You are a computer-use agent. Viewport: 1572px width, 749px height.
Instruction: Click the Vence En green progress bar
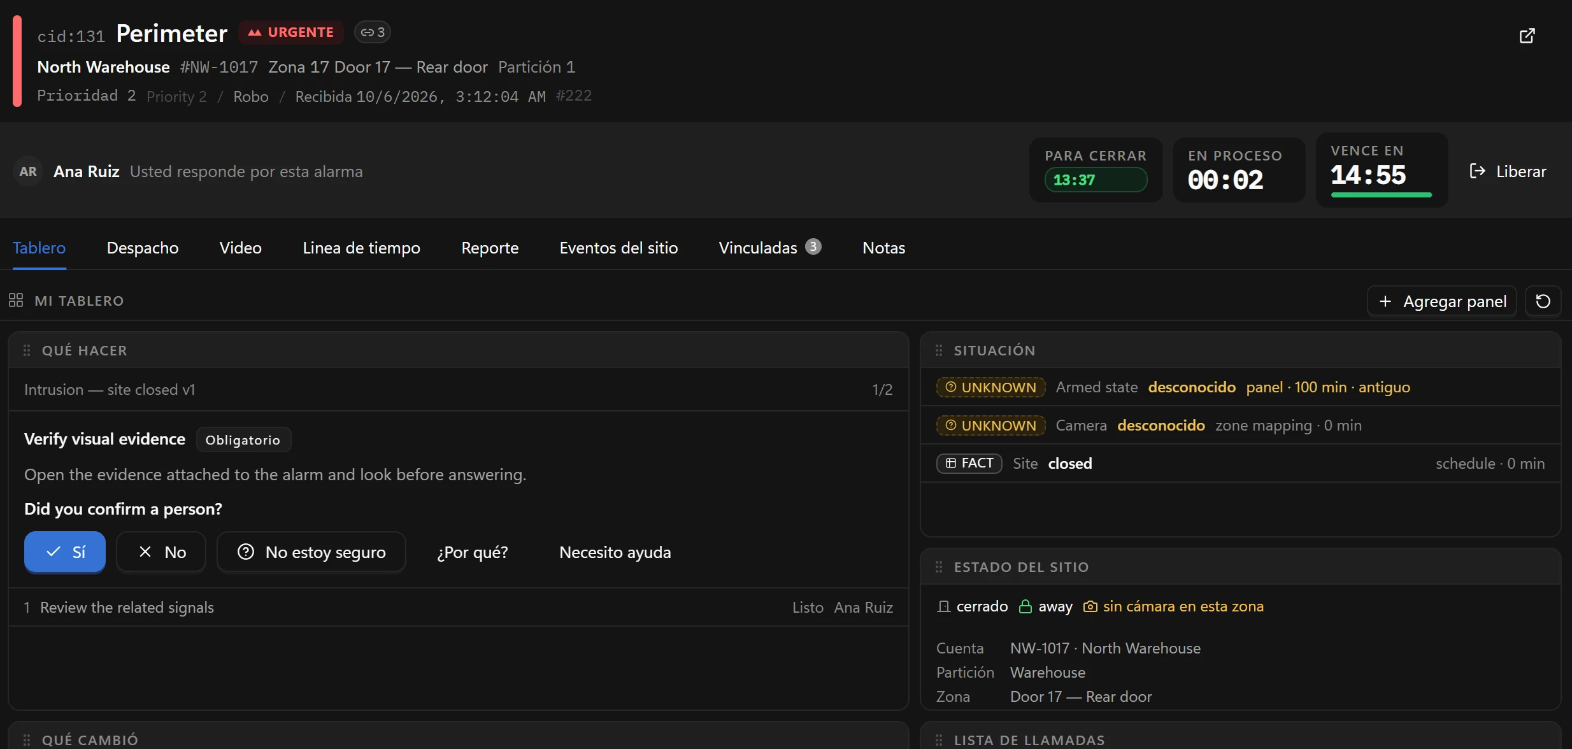[1382, 195]
